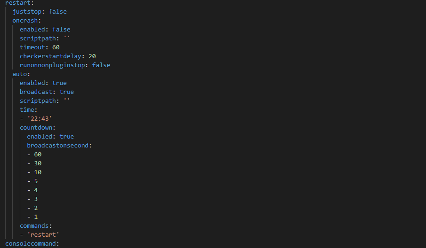The image size is (426, 248).
Task: Click the 'restart' command string
Action: click(x=43, y=235)
